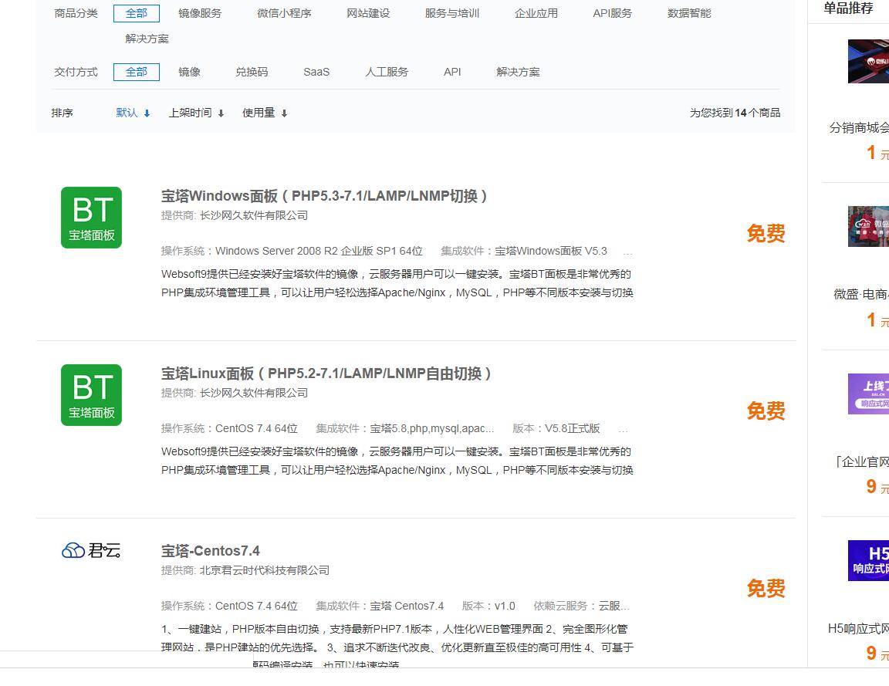Select 全部 in 交付方式 filter
Screen dimensions: 889x686
[136, 72]
